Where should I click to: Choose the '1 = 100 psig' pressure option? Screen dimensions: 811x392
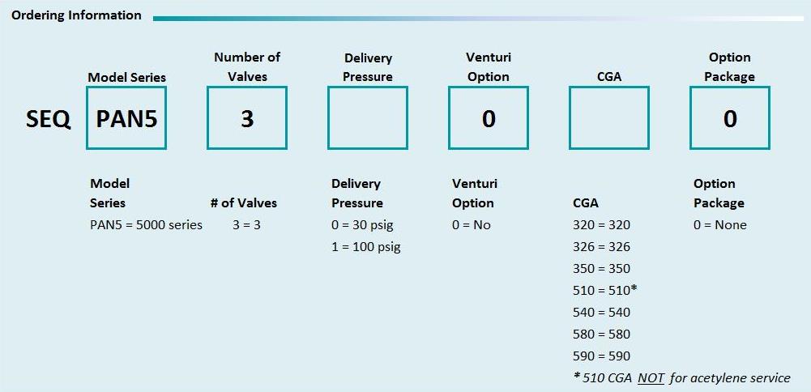coord(365,247)
